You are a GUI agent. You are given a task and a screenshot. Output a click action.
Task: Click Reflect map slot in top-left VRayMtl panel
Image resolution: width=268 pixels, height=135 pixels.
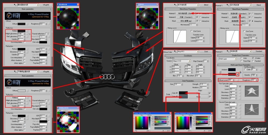point(27,31)
